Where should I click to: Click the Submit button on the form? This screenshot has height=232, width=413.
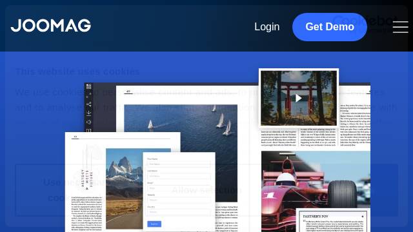[x=154, y=224]
